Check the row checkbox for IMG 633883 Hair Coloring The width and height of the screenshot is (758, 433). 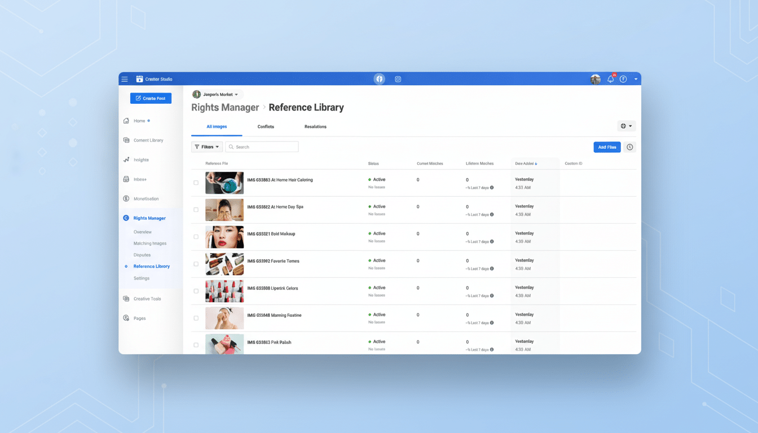(196, 183)
